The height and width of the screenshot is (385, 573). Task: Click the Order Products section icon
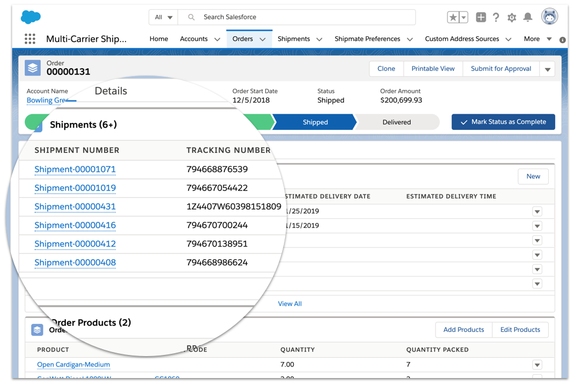[37, 330]
